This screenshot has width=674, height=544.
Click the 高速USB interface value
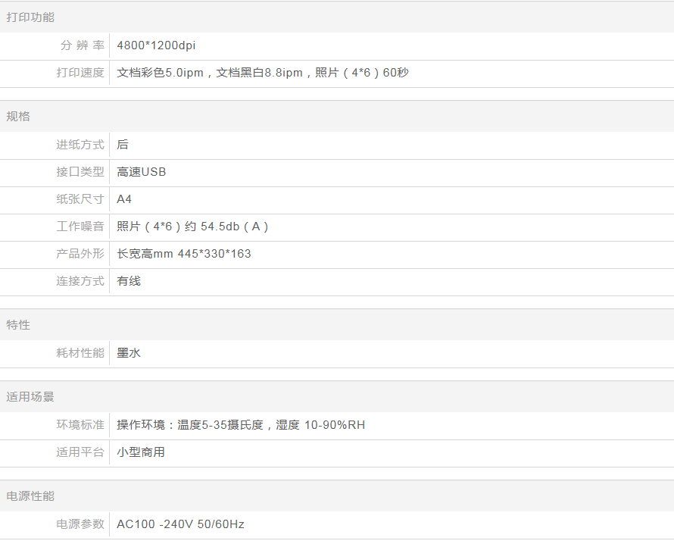pos(142,172)
